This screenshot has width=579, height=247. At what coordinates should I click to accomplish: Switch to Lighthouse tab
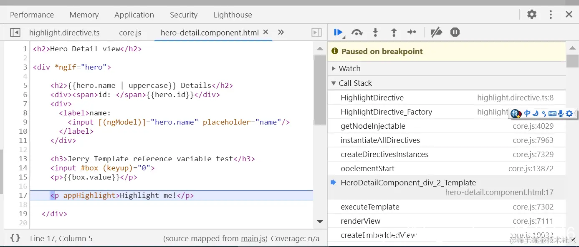(x=233, y=15)
